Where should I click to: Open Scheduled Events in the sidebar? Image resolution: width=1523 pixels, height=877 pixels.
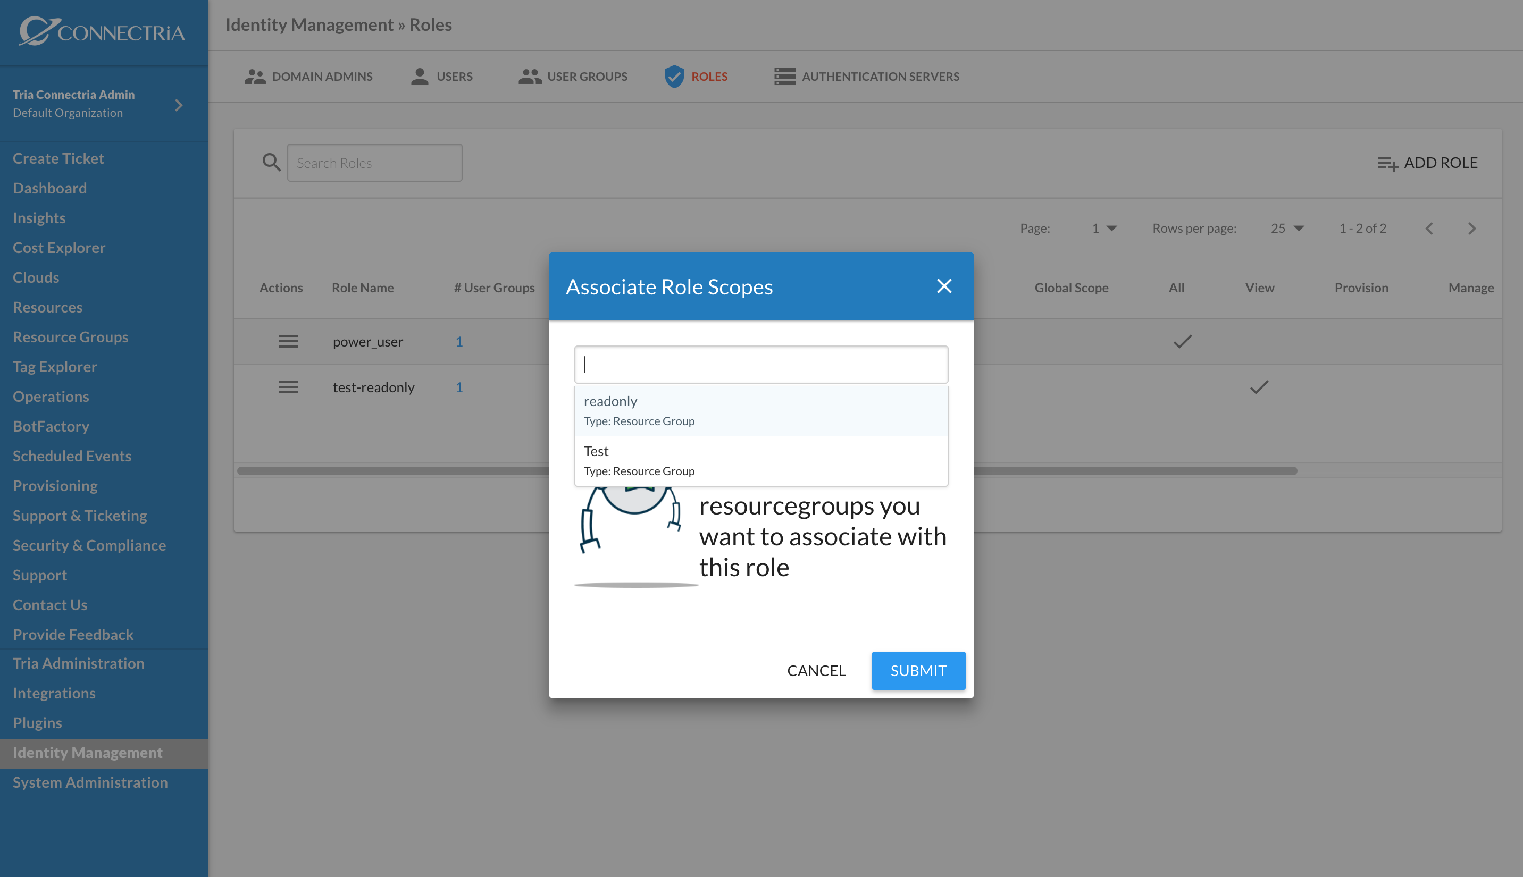point(72,456)
